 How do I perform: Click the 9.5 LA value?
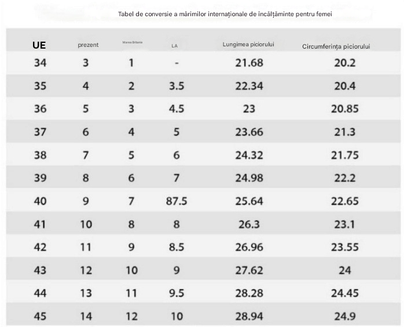click(177, 293)
